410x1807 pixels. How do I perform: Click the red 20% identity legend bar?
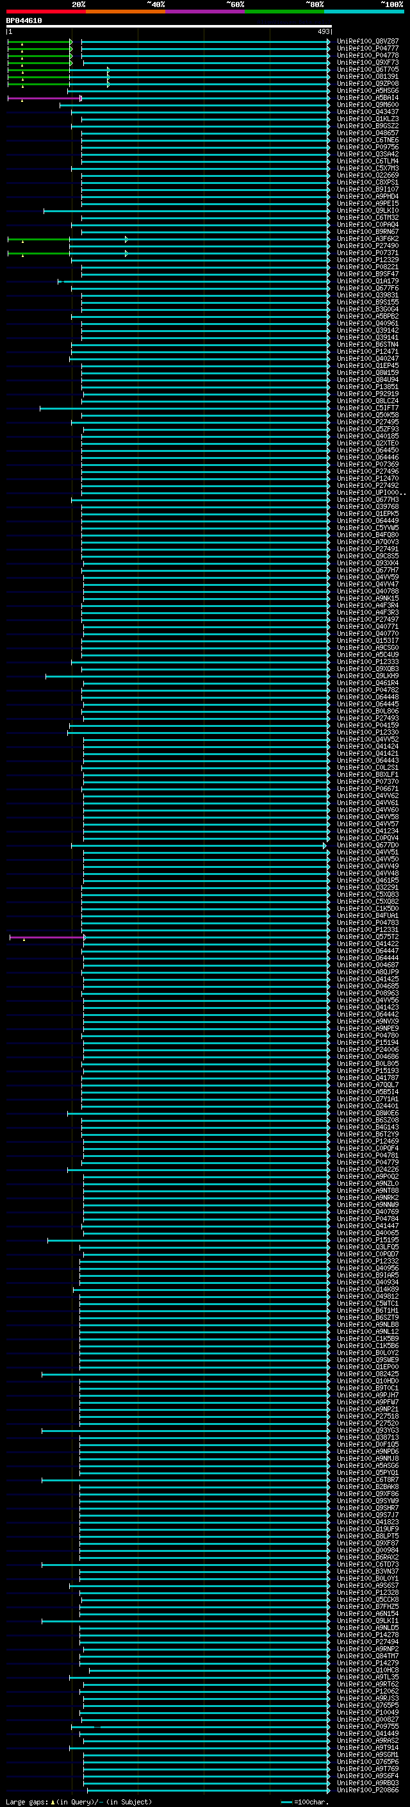click(x=45, y=12)
